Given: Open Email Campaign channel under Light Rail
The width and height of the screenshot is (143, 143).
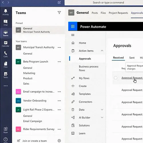Looking at the screenshot, I should pyautogui.click(x=33, y=121).
